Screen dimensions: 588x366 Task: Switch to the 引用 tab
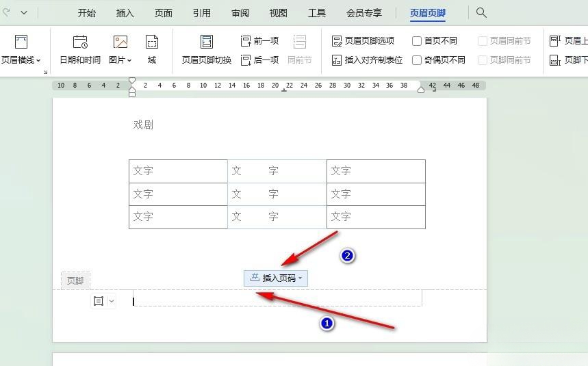point(202,13)
